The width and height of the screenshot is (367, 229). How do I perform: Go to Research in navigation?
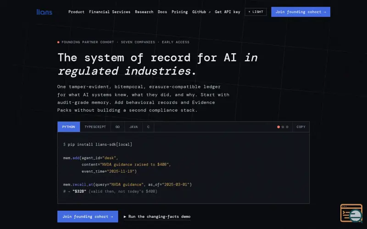pos(144,12)
